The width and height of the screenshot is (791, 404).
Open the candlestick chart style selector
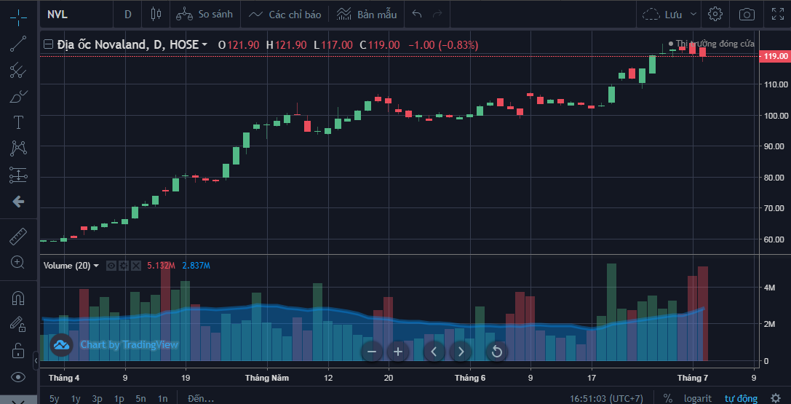click(154, 14)
